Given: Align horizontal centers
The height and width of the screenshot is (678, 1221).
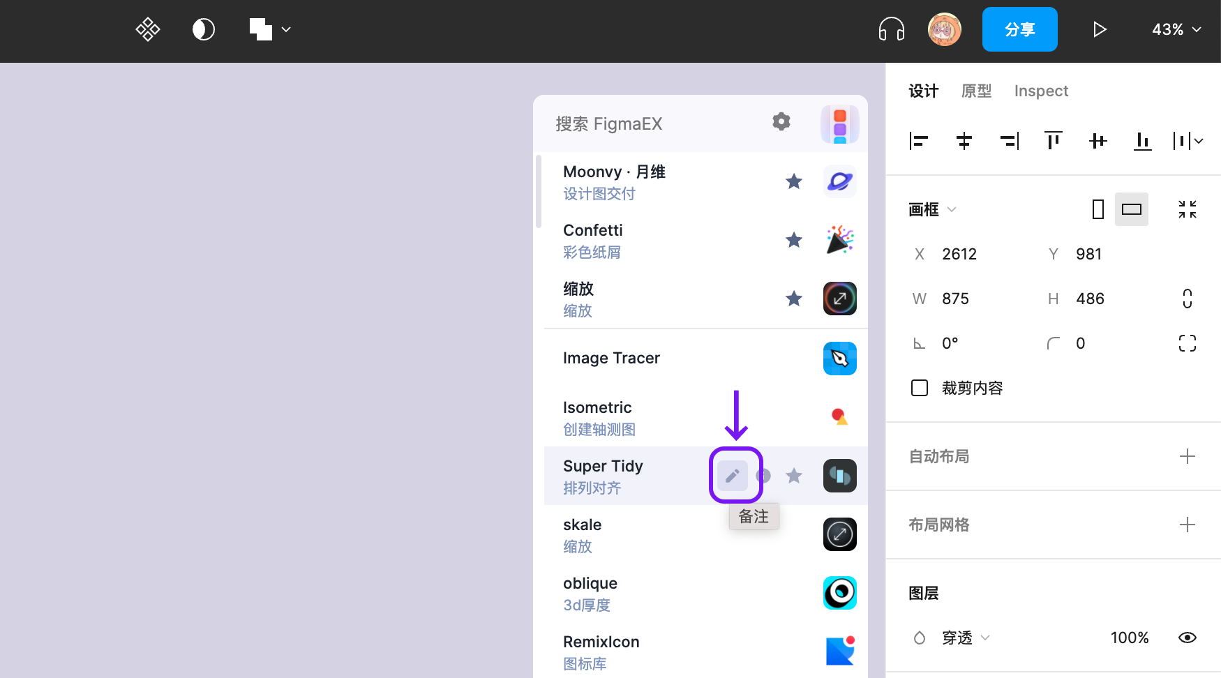Looking at the screenshot, I should (x=964, y=141).
